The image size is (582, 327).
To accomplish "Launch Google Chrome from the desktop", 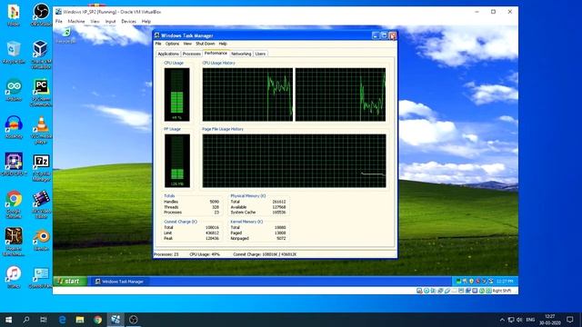I will click(x=14, y=203).
